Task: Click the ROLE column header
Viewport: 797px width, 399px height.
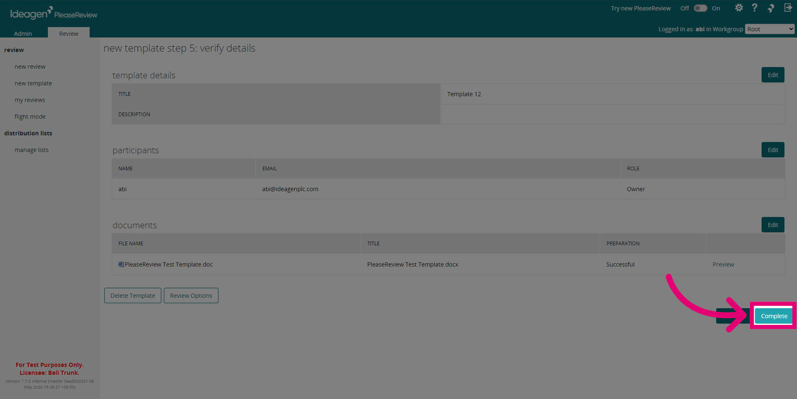Action: (x=633, y=169)
